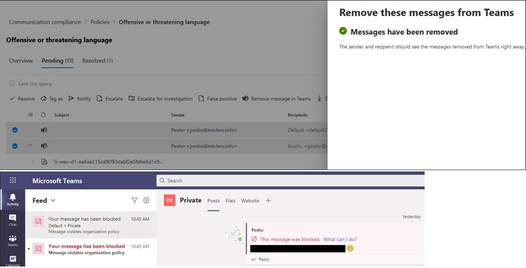Switch to Pending (13) tab
Viewport: 526px width, 268px height.
(x=57, y=60)
